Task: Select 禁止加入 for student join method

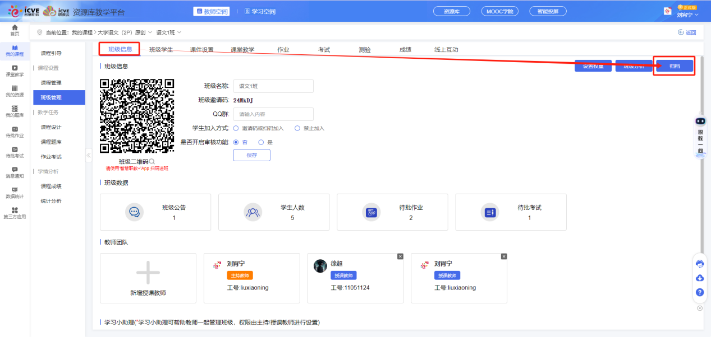Action: click(x=298, y=128)
